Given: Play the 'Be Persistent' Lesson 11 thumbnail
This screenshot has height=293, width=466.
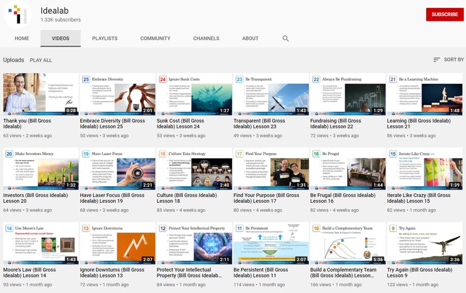Looking at the screenshot, I should [271, 242].
